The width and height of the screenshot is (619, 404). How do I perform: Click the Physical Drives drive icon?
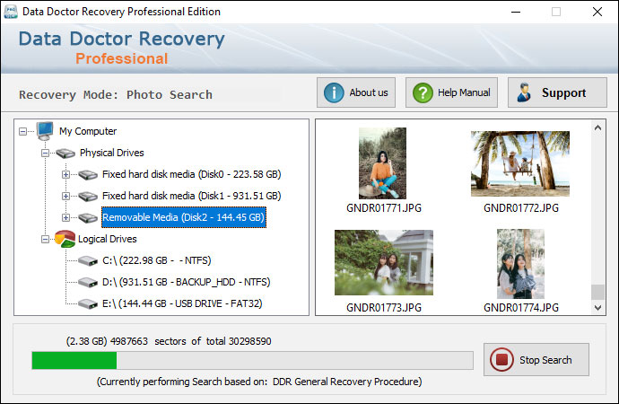point(66,153)
